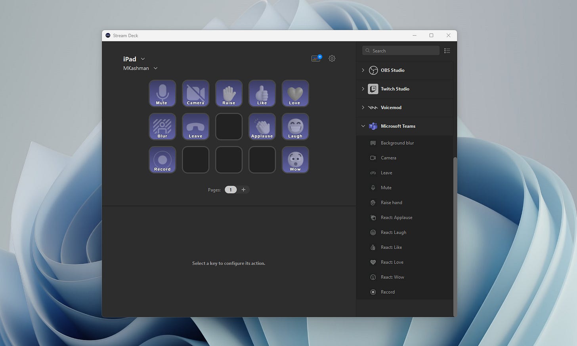
Task: Click the Blur background key
Action: tap(162, 127)
